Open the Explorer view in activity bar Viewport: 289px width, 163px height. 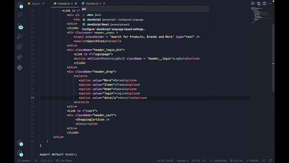(x=20, y=5)
